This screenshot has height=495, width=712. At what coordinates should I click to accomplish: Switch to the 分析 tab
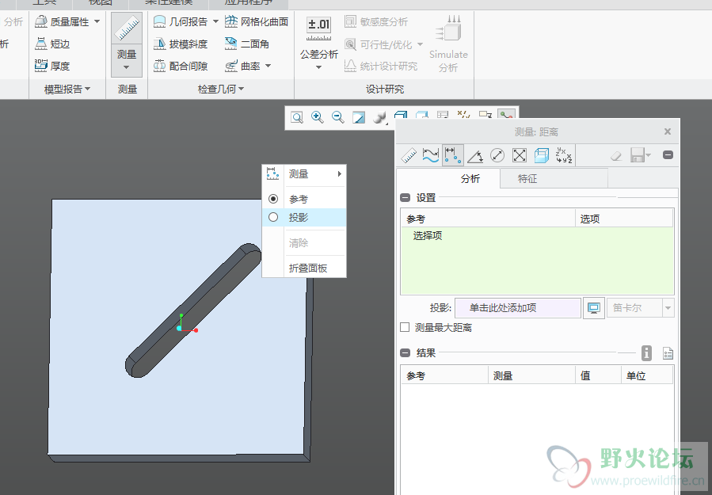tap(448, 178)
